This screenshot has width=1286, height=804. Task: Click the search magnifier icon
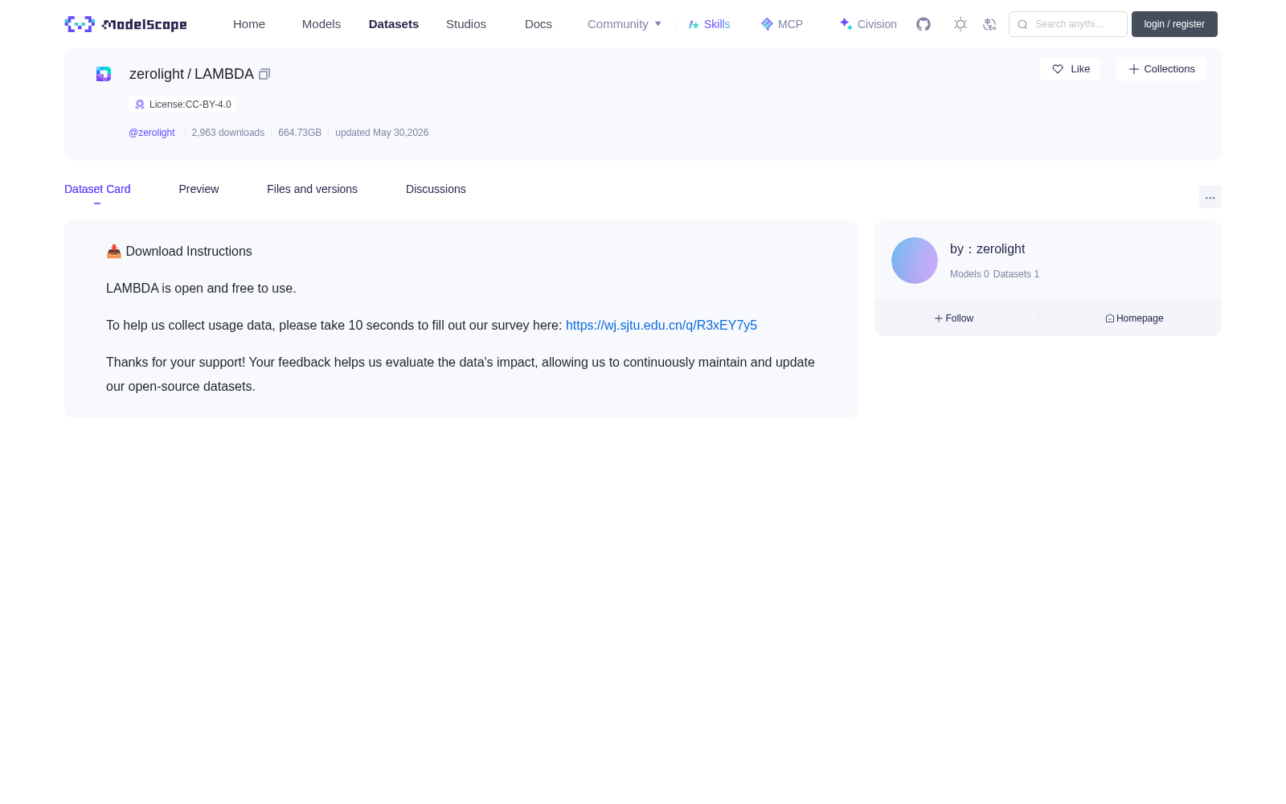click(1022, 24)
